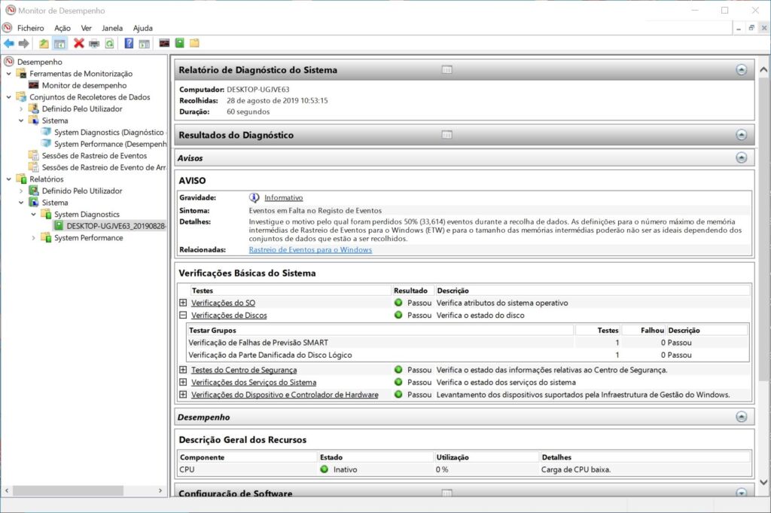Image resolution: width=771 pixels, height=513 pixels.
Task: Expand System Performance under Relatórios in tree
Action: point(34,238)
